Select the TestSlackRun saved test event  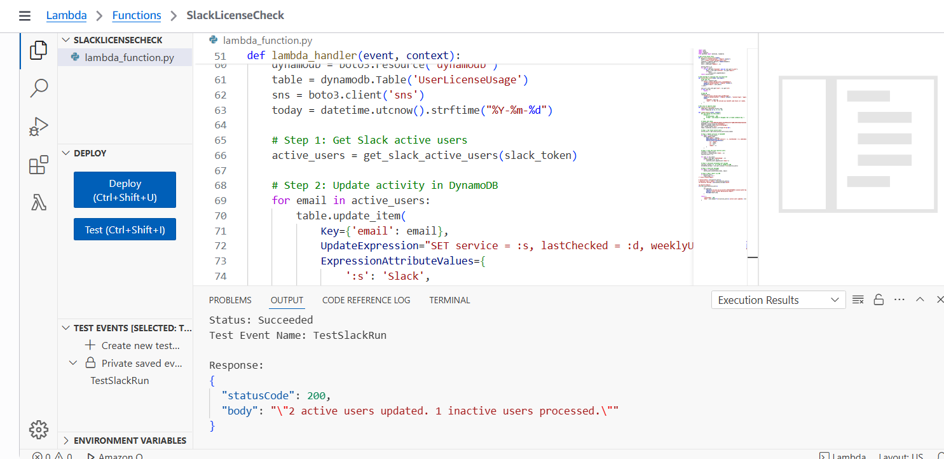[120, 380]
